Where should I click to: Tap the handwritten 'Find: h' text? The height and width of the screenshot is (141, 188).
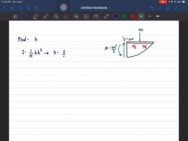(28, 39)
